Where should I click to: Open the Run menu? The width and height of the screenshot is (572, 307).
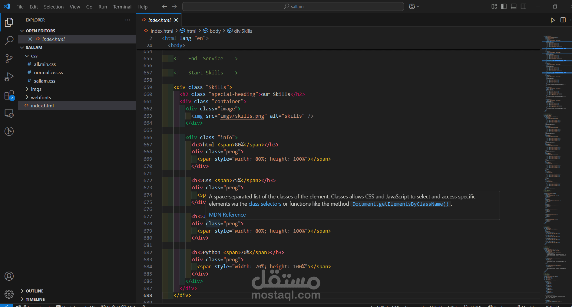[103, 7]
